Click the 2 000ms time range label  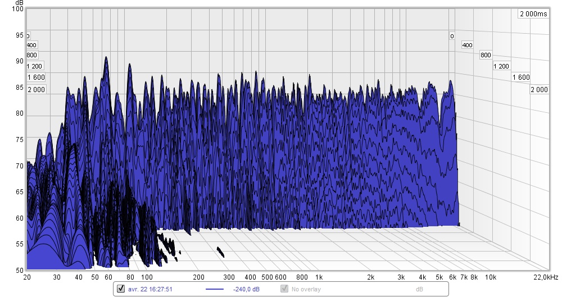[533, 14]
